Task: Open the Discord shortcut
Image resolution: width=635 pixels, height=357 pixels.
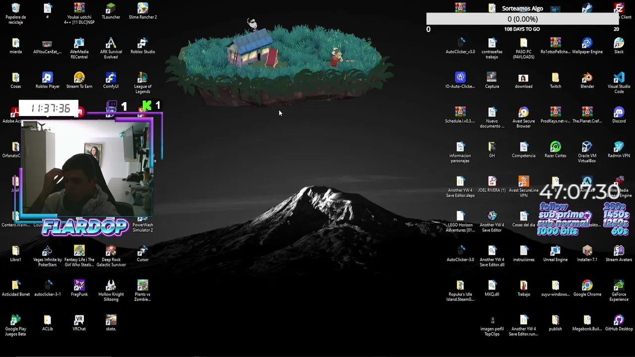Action: pos(619,113)
